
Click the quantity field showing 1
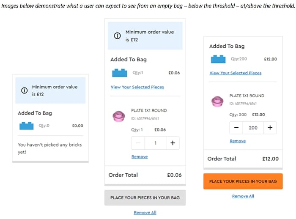[x=155, y=143]
